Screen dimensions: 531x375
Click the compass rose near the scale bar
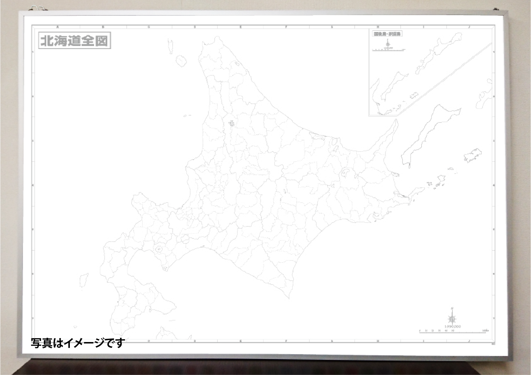[452, 319]
